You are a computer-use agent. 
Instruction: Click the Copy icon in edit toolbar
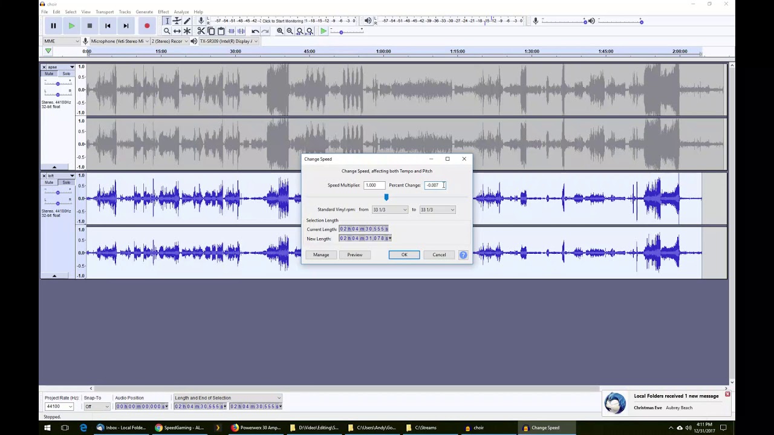click(x=211, y=31)
